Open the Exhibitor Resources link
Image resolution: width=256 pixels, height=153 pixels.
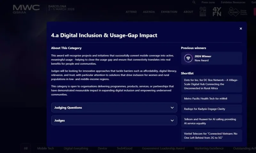(x=233, y=2)
